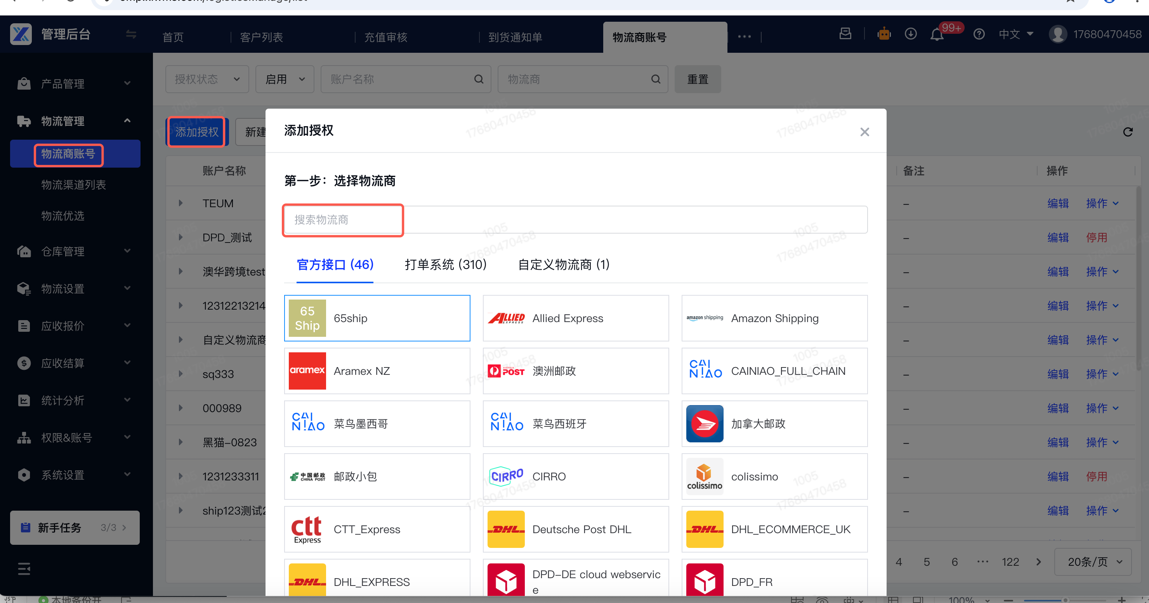Viewport: 1149px width, 603px height.
Task: Expand 应收报价 sidebar menu
Action: (x=75, y=326)
